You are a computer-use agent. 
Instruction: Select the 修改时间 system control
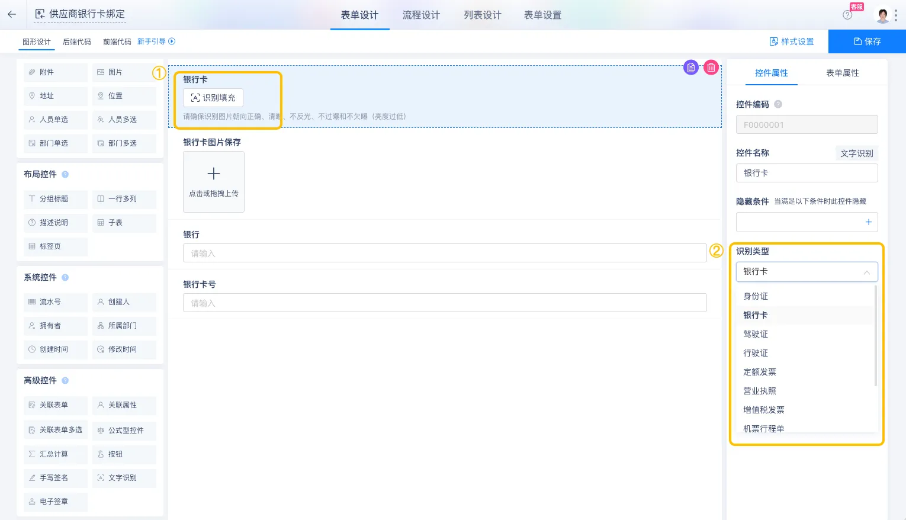(124, 349)
